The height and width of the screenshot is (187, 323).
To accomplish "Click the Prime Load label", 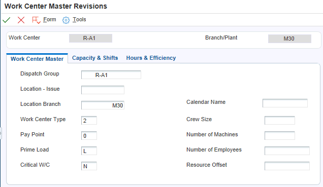I will coord(35,149).
